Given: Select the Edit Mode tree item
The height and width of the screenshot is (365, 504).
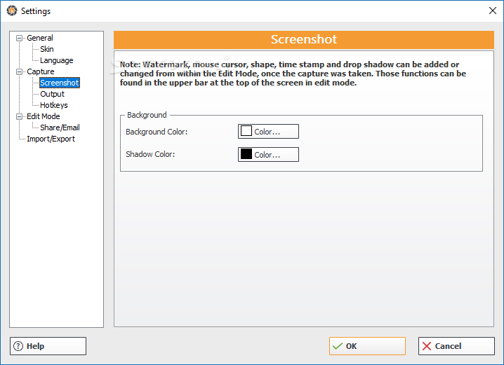Looking at the screenshot, I should (x=44, y=116).
